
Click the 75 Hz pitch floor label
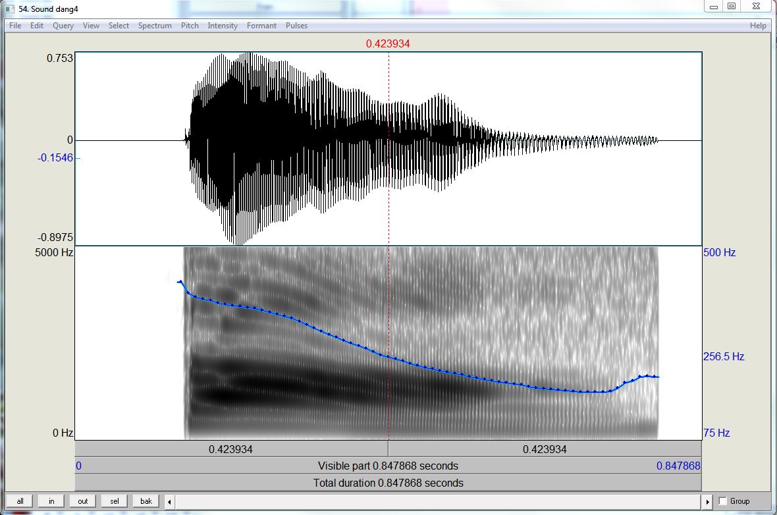tap(716, 433)
